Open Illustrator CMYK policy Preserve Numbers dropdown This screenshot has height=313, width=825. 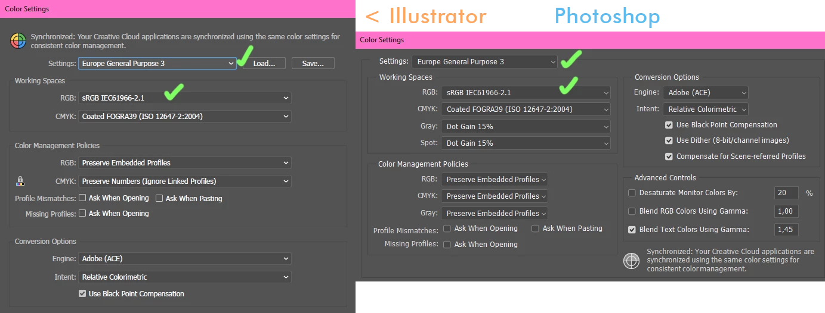185,181
